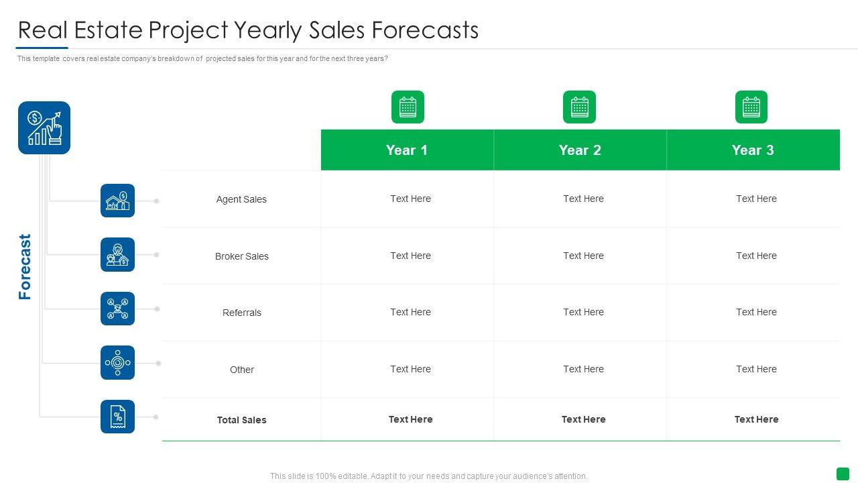Viewport: 858px width, 483px height.
Task: Click the Other target icon
Action: point(117,363)
